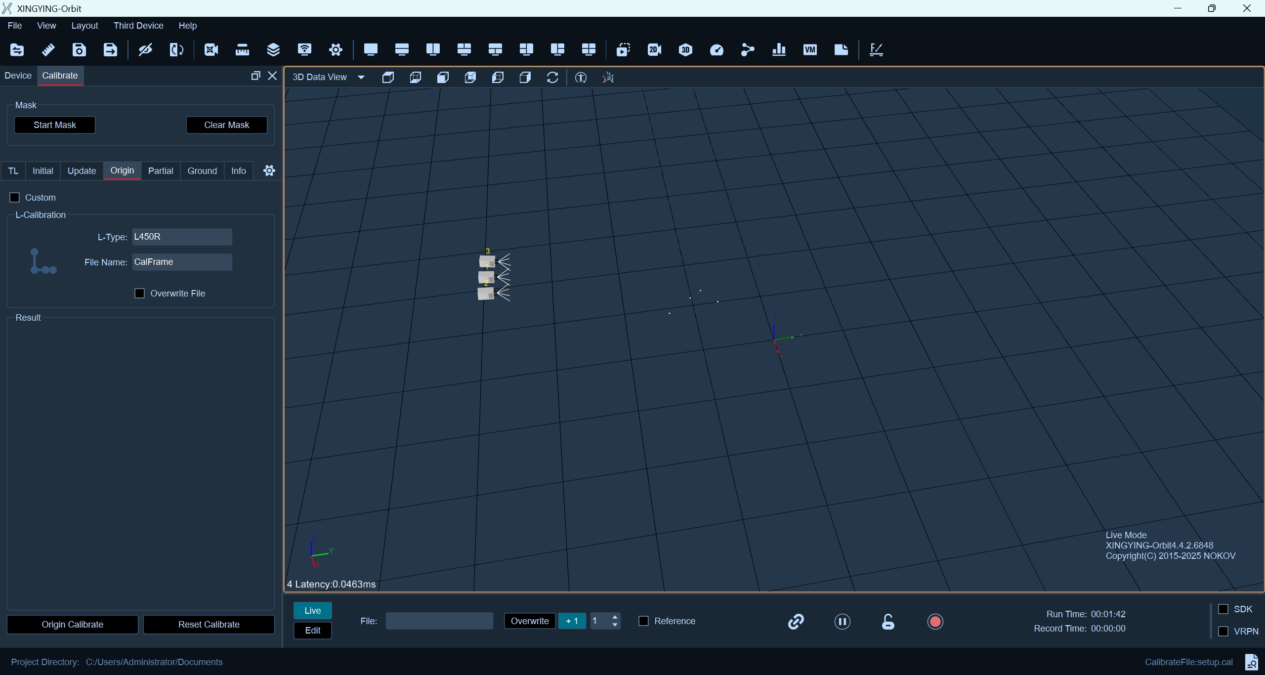Image resolution: width=1265 pixels, height=675 pixels.
Task: Switch to Edit mode button
Action: (x=313, y=631)
